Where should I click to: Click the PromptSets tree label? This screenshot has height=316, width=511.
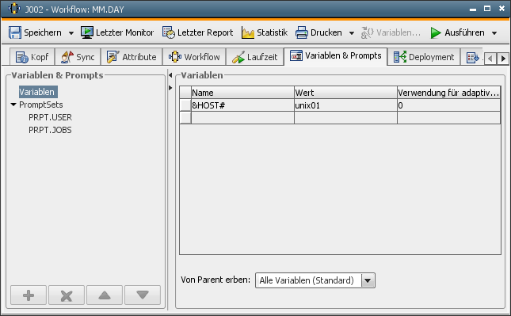[40, 105]
